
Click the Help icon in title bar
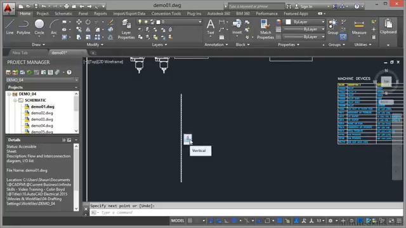(357, 6)
